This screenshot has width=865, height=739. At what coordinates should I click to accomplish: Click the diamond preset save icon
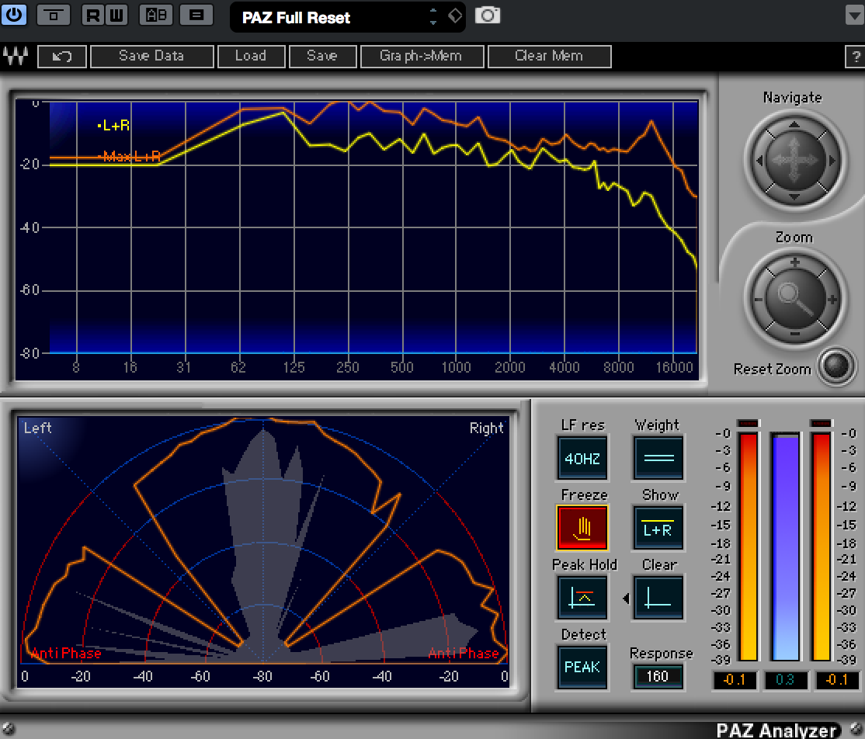point(454,16)
